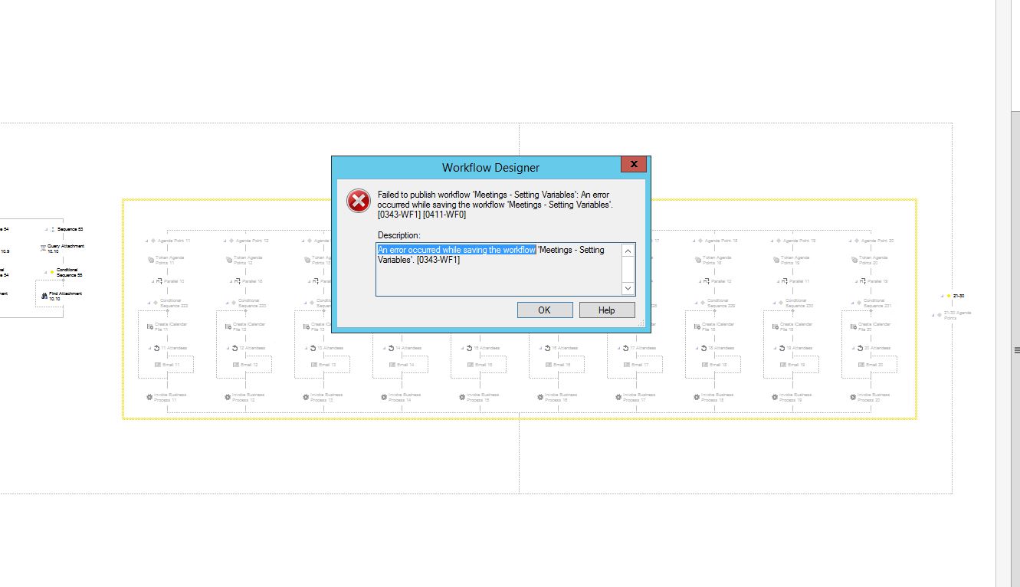Viewport: 1020px width, 587px height.
Task: Select the Invoke Business Process 11 gear icon
Action: click(x=149, y=397)
